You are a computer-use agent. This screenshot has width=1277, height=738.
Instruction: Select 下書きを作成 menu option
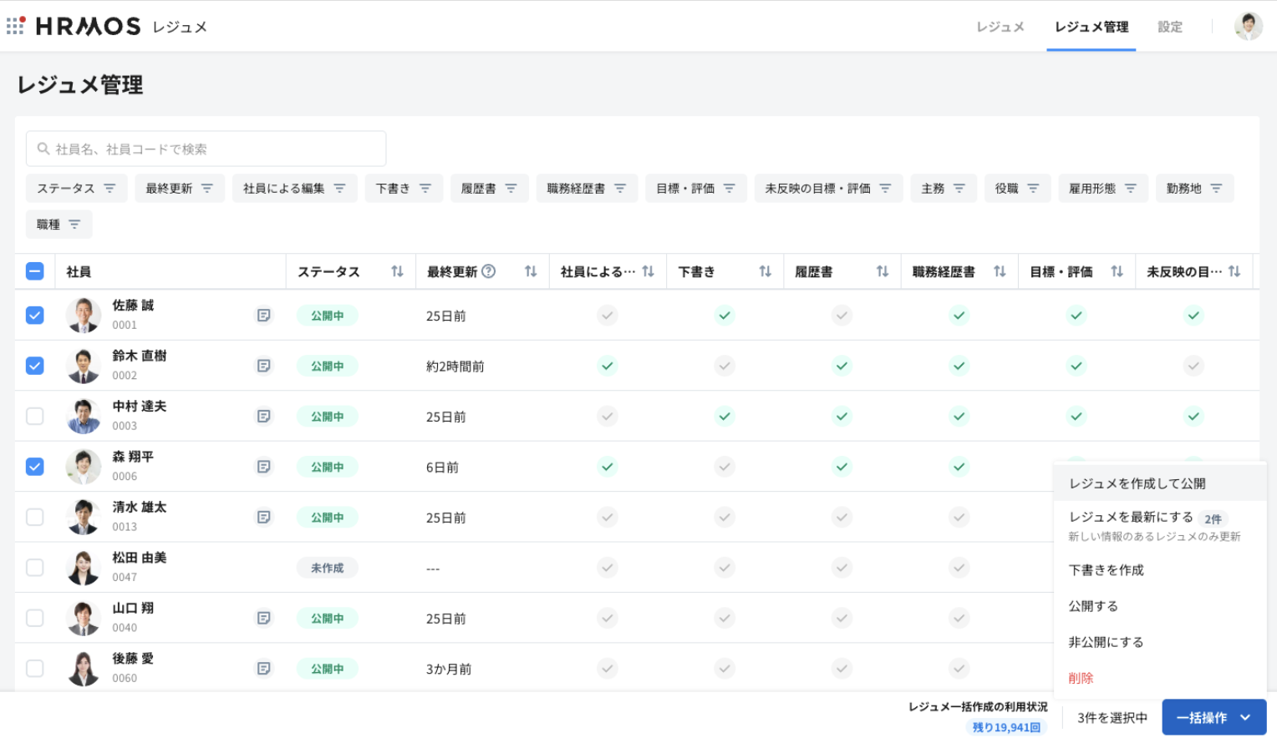[x=1106, y=570]
